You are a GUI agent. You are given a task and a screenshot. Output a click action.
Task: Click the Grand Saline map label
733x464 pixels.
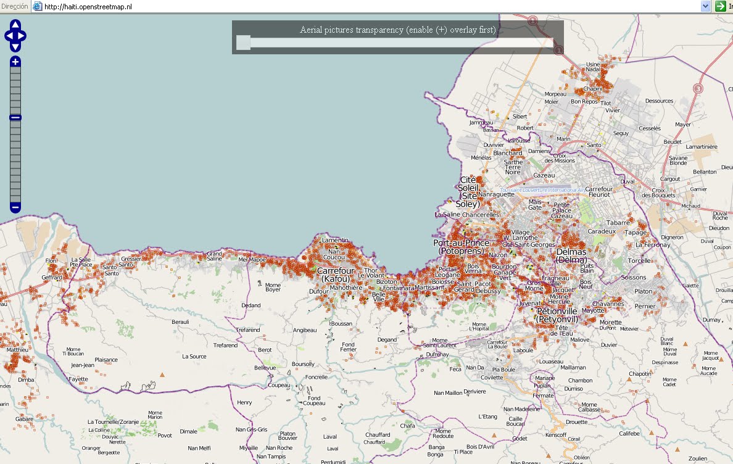tap(214, 256)
